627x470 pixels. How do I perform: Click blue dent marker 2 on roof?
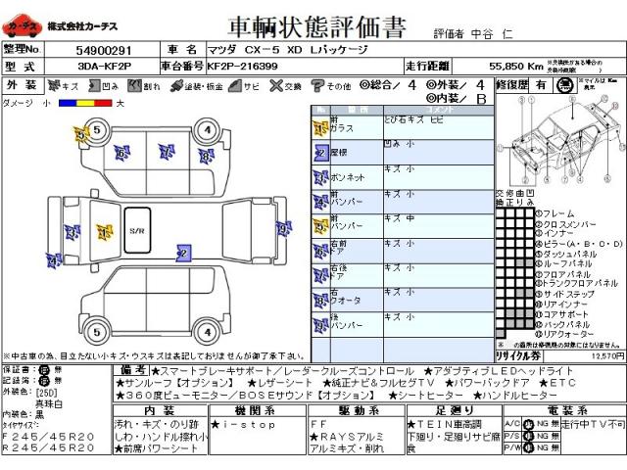pos(182,254)
